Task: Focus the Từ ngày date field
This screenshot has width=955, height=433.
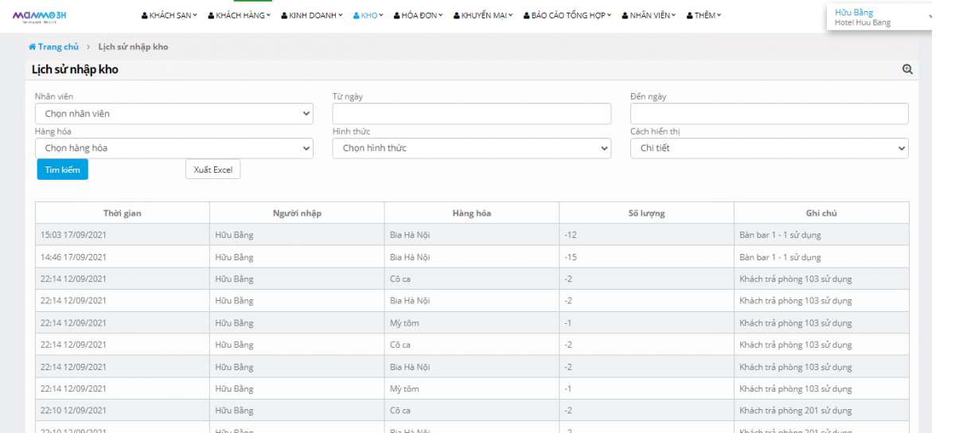Action: [471, 114]
